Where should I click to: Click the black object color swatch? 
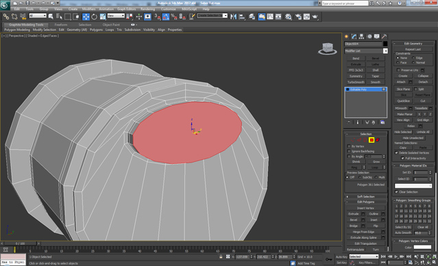coord(385,44)
